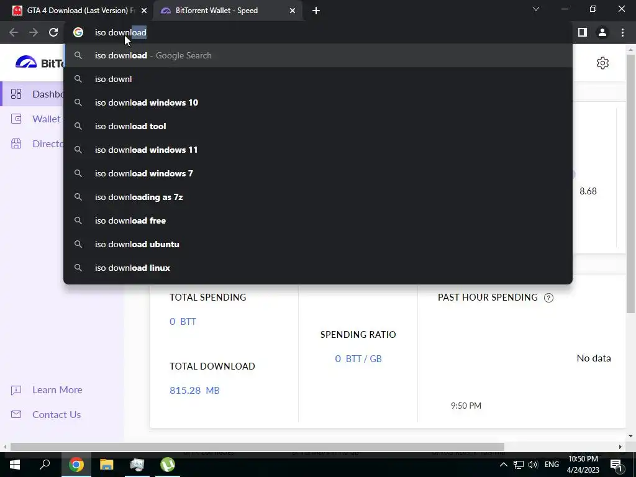This screenshot has height=477, width=636.
Task: Open the uTorrent taskbar icon
Action: point(168,465)
